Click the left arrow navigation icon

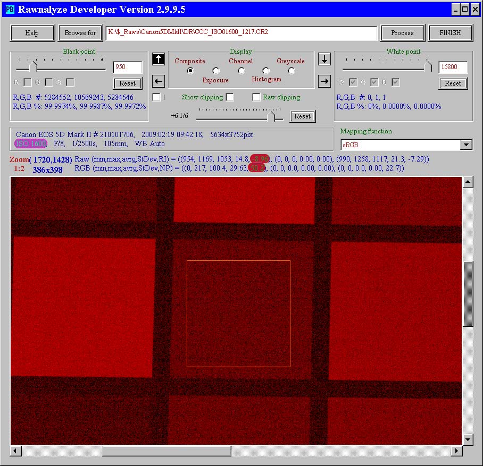pyautogui.click(x=158, y=81)
